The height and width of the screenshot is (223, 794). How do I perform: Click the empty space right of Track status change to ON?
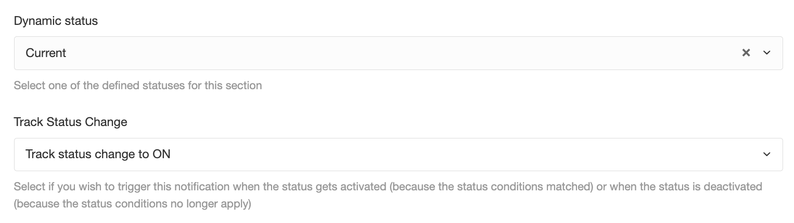pyautogui.click(x=466, y=155)
